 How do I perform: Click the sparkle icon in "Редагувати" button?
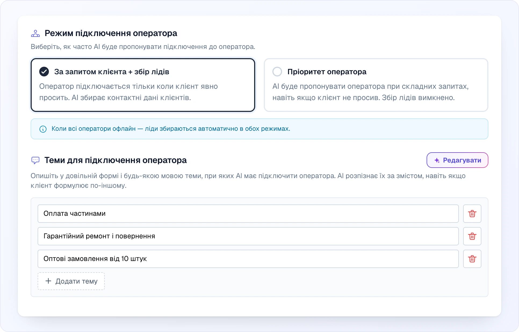point(437,160)
